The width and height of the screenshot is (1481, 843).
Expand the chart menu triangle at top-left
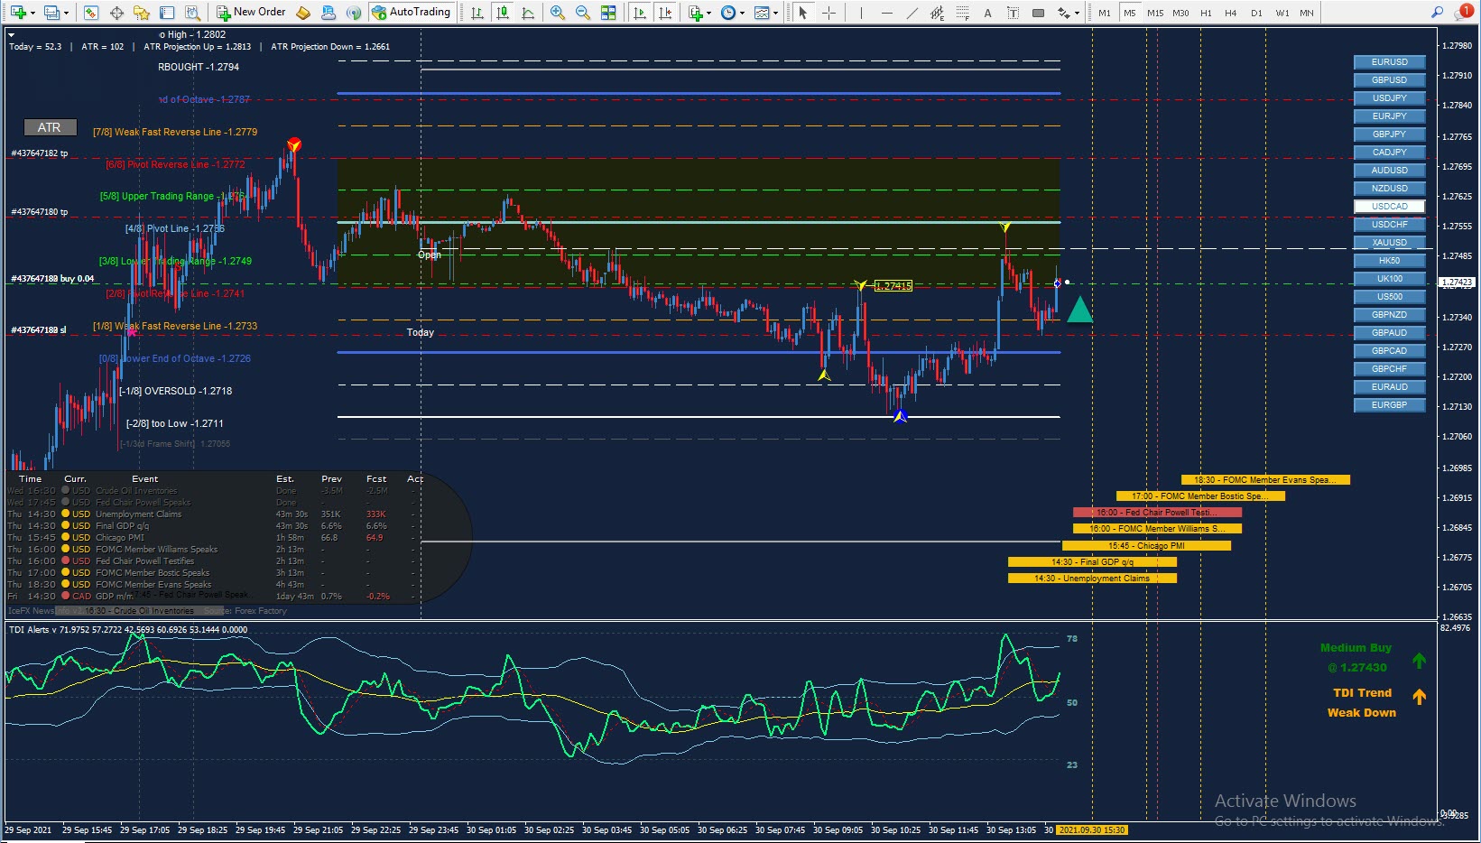tap(12, 34)
